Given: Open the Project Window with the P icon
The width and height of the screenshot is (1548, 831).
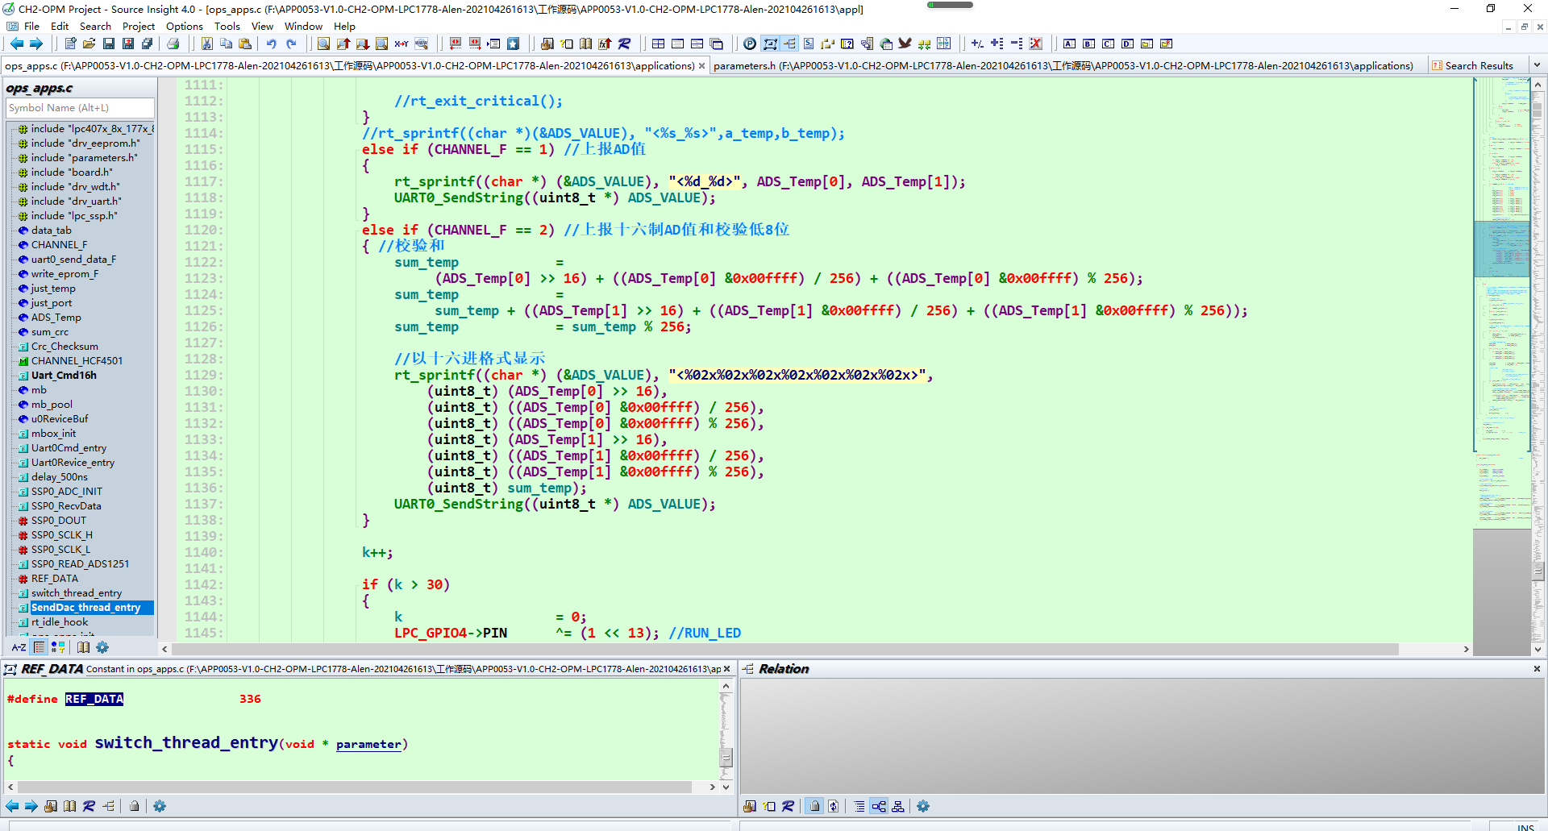Looking at the screenshot, I should (750, 44).
